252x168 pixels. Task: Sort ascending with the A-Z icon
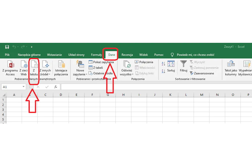pyautogui.click(x=164, y=64)
